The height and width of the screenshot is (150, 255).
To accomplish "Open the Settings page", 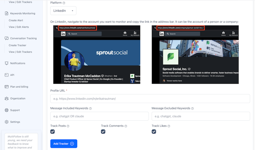I will (x=15, y=122).
